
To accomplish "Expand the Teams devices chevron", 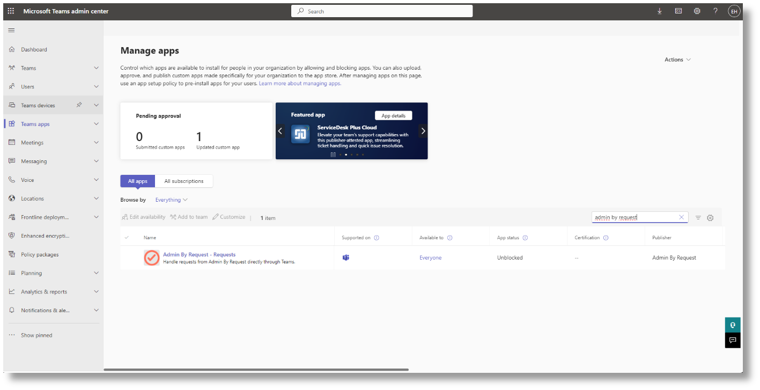I will pos(97,105).
